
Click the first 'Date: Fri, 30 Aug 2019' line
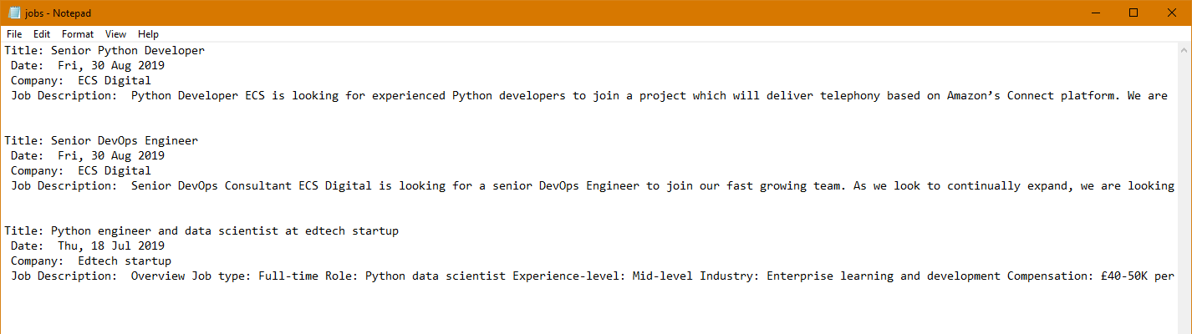88,66
